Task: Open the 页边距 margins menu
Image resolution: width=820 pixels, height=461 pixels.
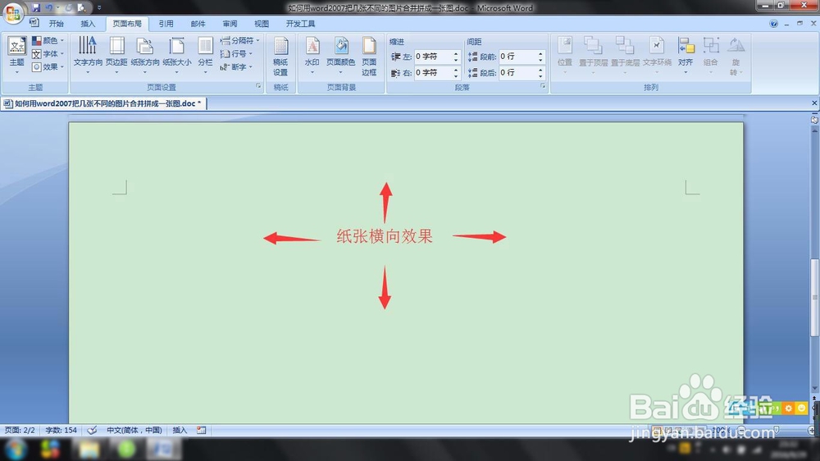Action: tap(116, 54)
